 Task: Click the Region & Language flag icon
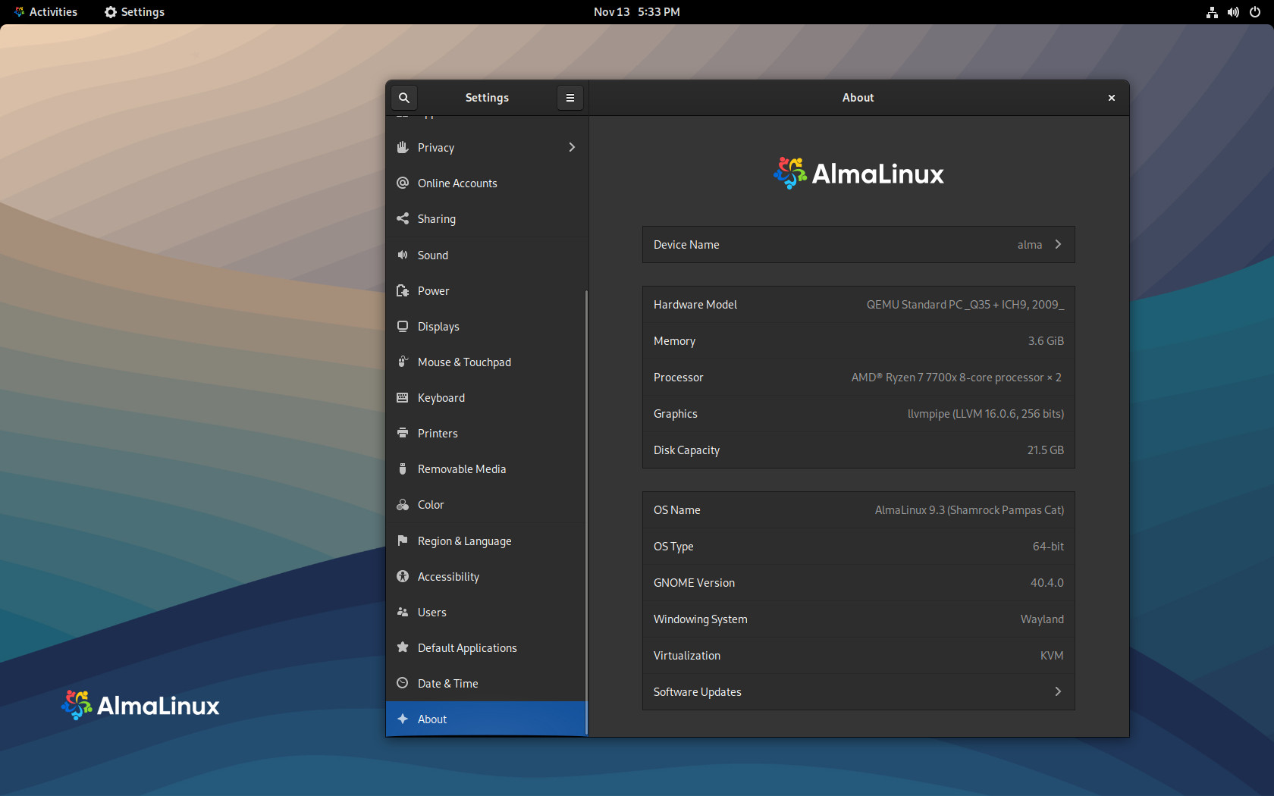[x=403, y=541]
